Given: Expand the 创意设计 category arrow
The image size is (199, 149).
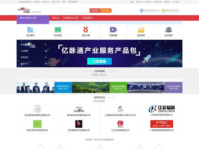Looking at the screenshot, I should click(x=46, y=64).
